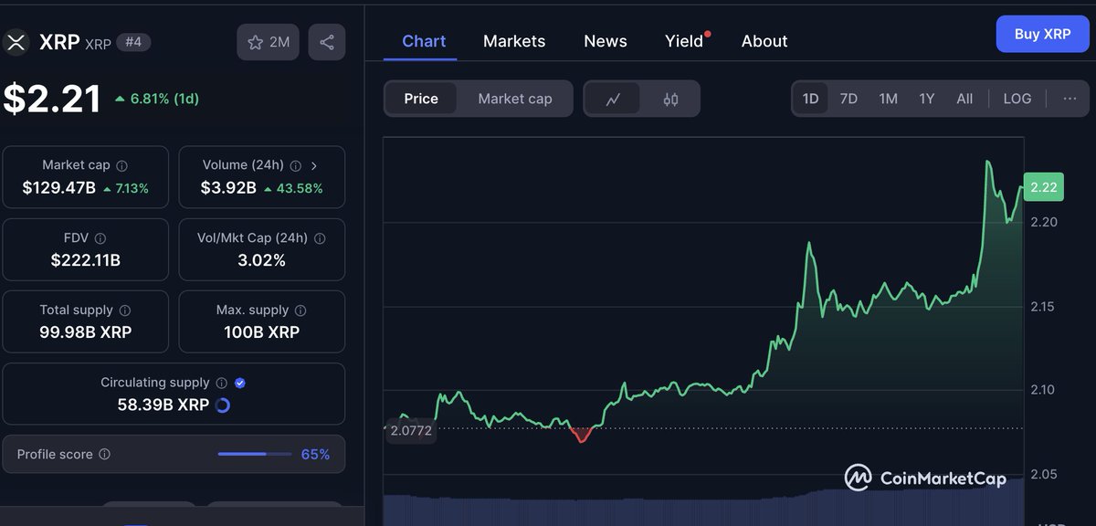Screen dimensions: 1096x526
Task: Select the Market cap chart toggle
Action: click(515, 99)
